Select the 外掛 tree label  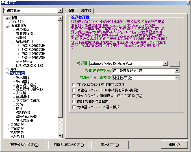tap(14, 69)
